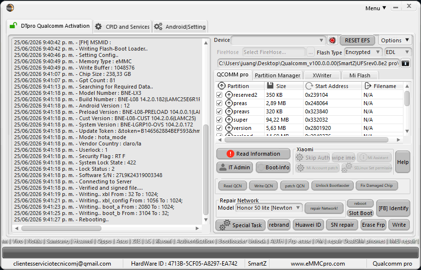Click the Unlock Bootloader button
421x270 pixels.
(x=332, y=185)
